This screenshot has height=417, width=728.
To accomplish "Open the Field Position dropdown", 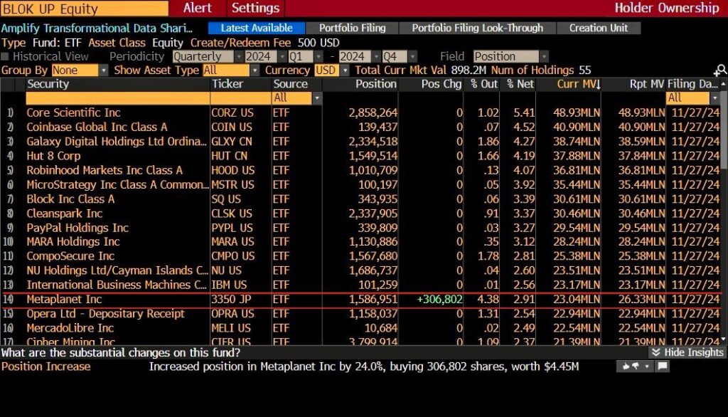I will pyautogui.click(x=511, y=56).
